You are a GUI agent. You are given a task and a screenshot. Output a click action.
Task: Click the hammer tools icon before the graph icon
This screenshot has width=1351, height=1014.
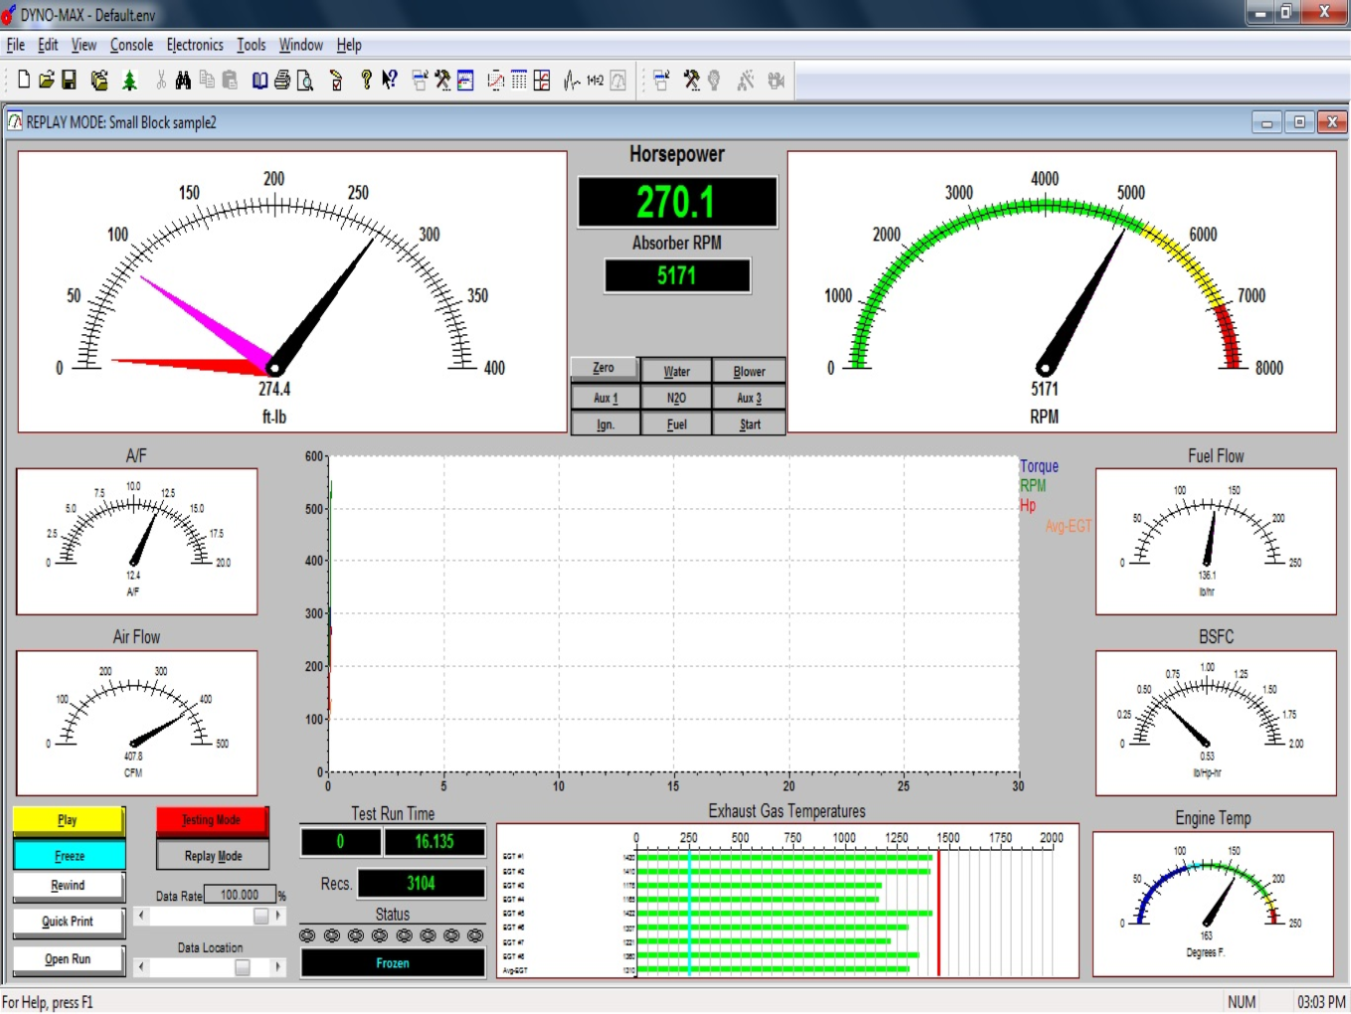click(x=442, y=81)
